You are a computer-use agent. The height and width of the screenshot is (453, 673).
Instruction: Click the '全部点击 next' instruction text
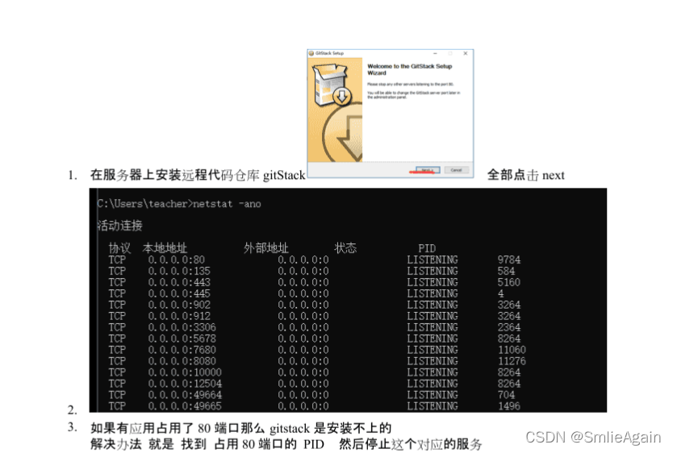tap(526, 175)
